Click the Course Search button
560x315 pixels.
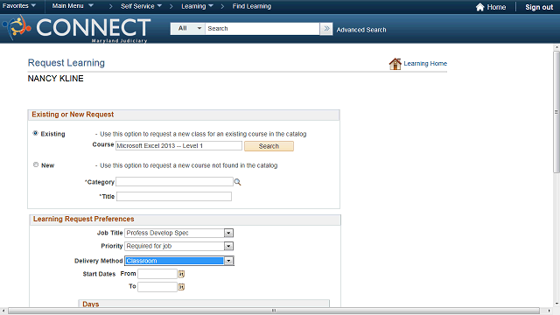click(x=269, y=146)
